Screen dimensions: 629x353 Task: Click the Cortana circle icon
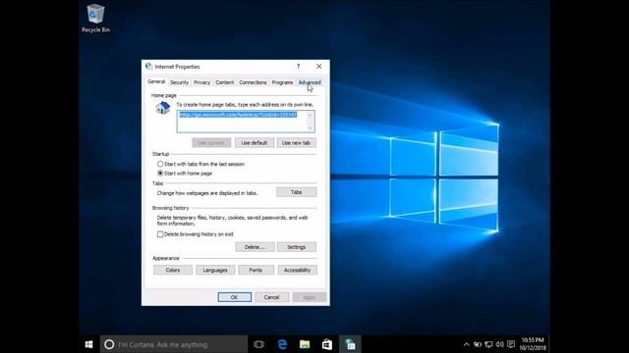(x=109, y=344)
